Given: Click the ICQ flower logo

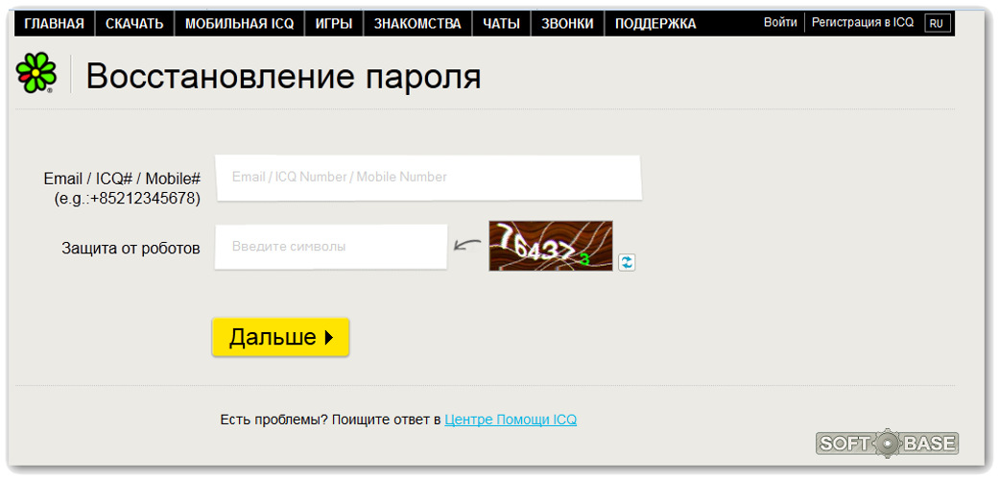Looking at the screenshot, I should pos(36,74).
